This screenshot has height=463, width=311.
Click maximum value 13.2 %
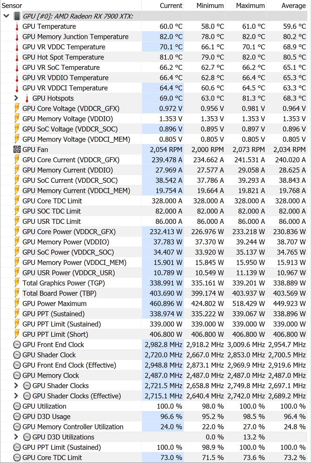254,437
